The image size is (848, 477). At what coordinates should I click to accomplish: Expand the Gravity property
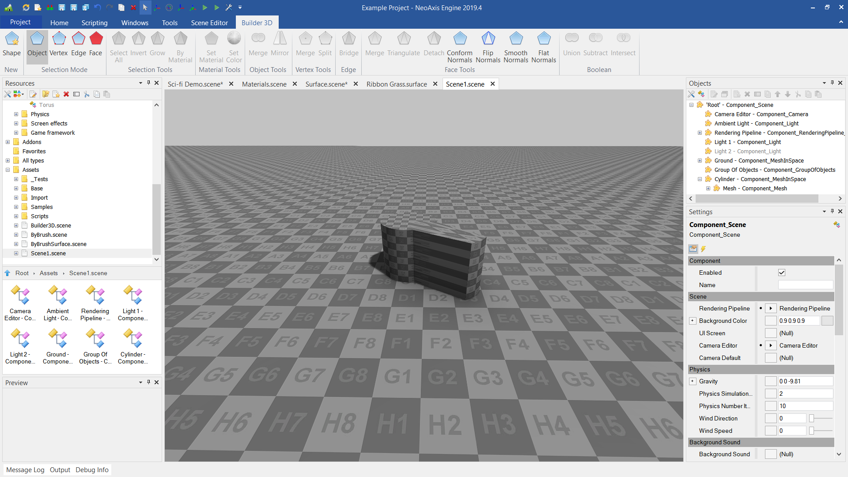tap(693, 381)
